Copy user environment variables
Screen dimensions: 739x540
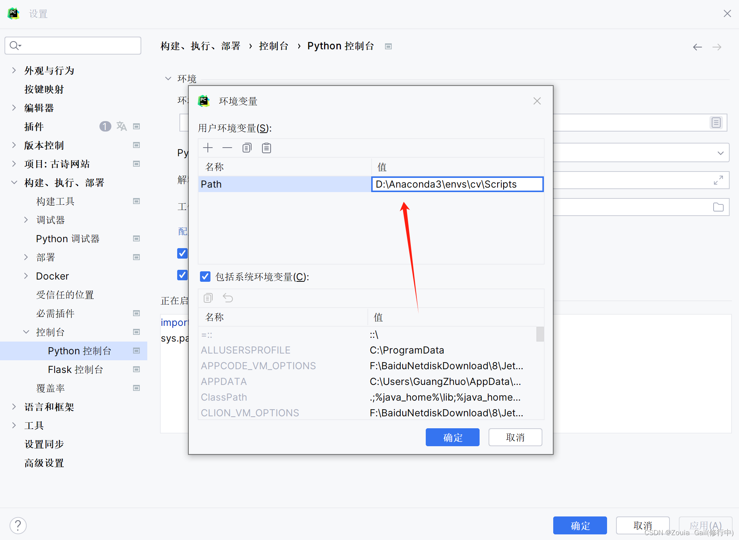click(247, 148)
